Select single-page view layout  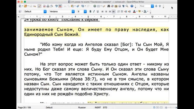click(154, 107)
